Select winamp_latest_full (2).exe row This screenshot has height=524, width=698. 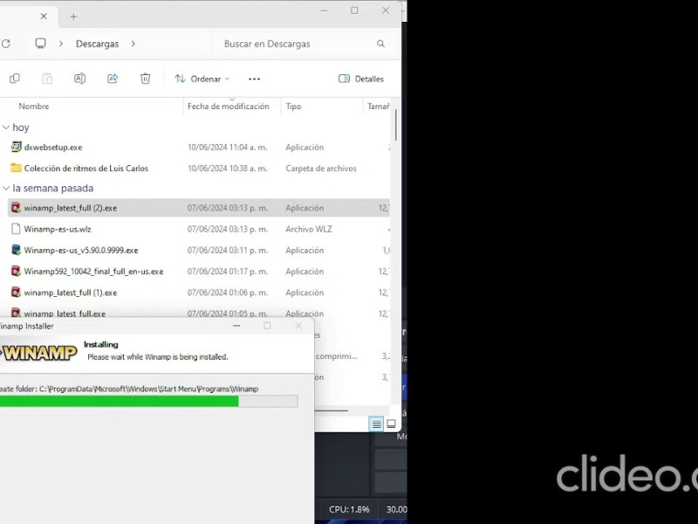click(199, 208)
